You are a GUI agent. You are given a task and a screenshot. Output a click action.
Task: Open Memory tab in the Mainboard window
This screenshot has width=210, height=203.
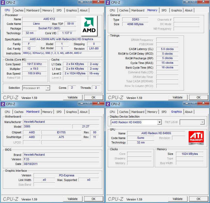47,112
